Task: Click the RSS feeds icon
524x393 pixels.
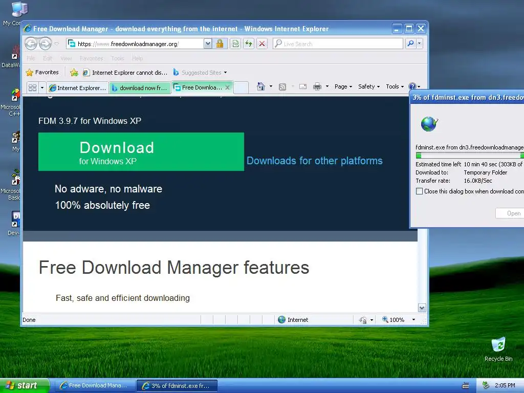Action: 282,87
